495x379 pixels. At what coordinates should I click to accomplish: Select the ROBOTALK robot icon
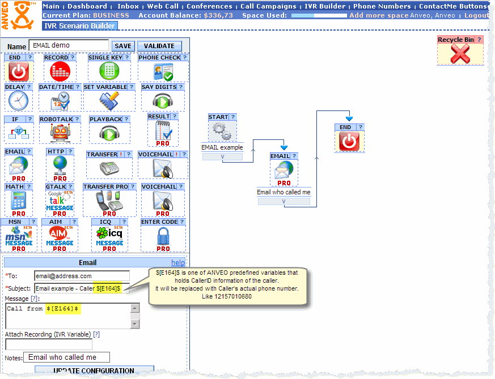tap(60, 133)
